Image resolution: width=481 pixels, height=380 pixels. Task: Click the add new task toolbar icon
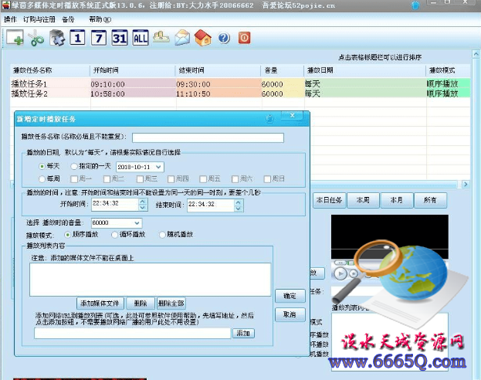coord(15,38)
